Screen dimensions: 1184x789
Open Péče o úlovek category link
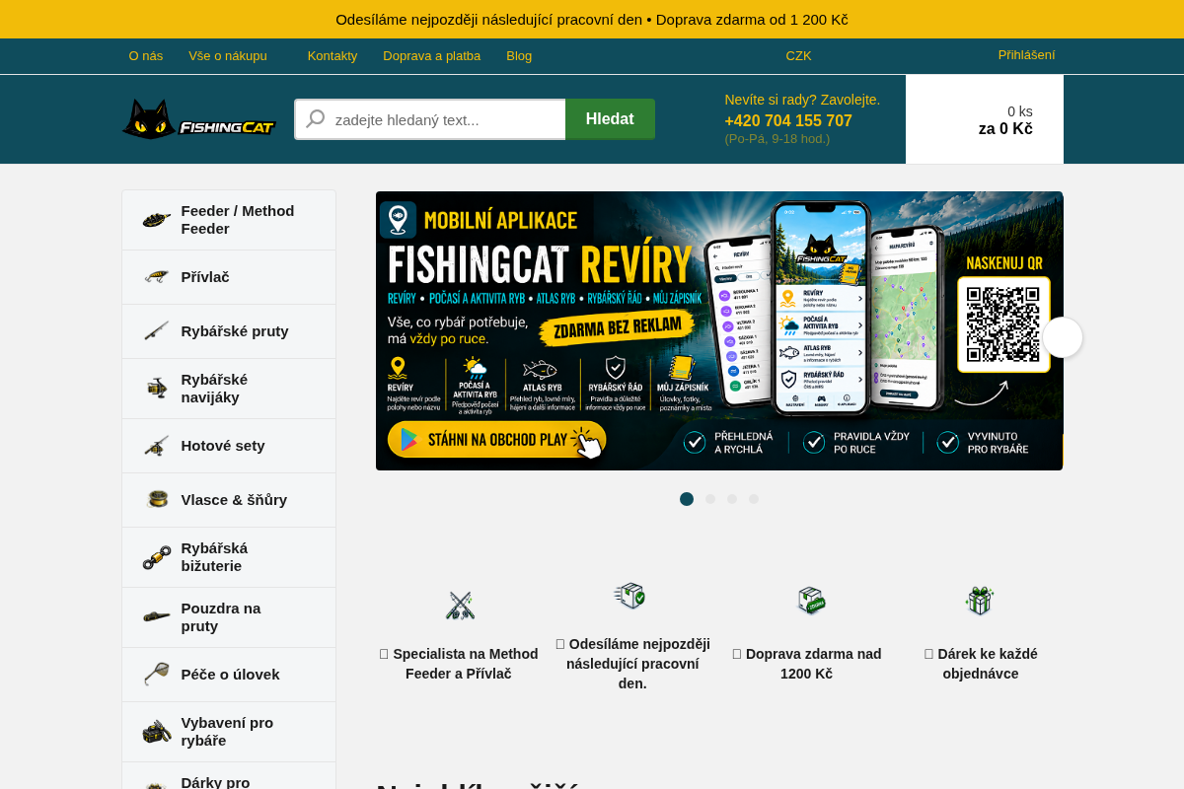[x=230, y=675]
